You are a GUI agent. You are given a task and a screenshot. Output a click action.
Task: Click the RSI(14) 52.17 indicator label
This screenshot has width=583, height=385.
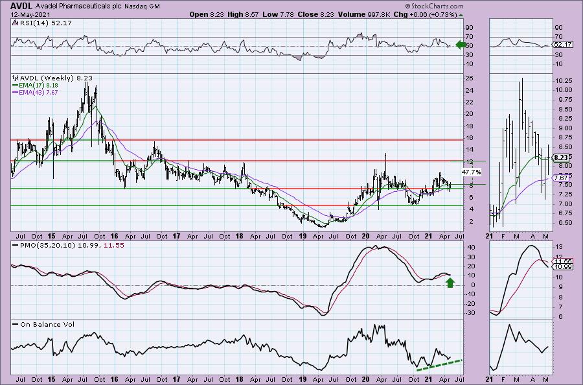click(x=46, y=23)
